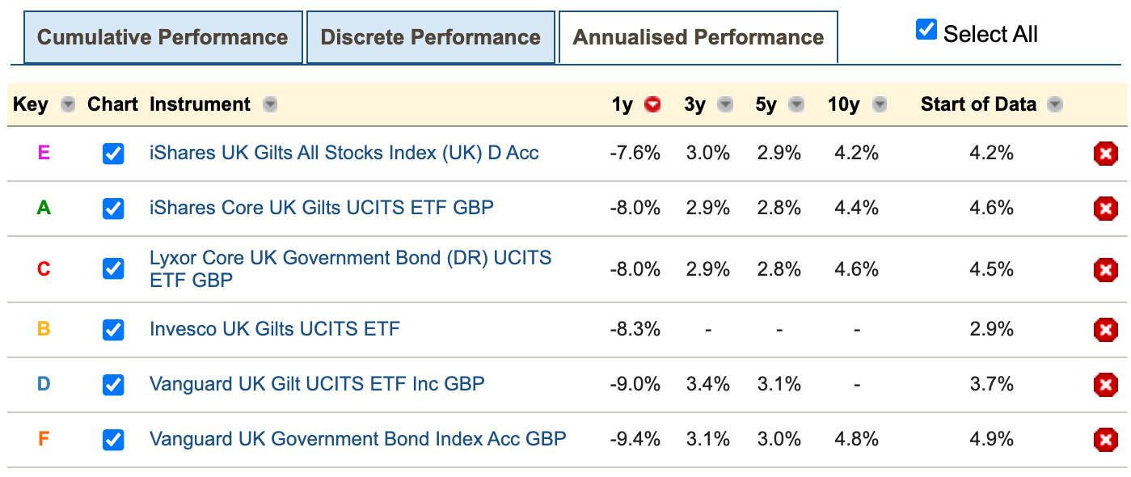Click the sort icon on the 10y column

click(881, 104)
